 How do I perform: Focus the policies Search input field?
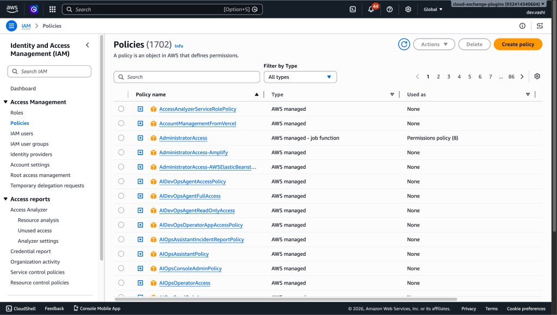tap(187, 77)
